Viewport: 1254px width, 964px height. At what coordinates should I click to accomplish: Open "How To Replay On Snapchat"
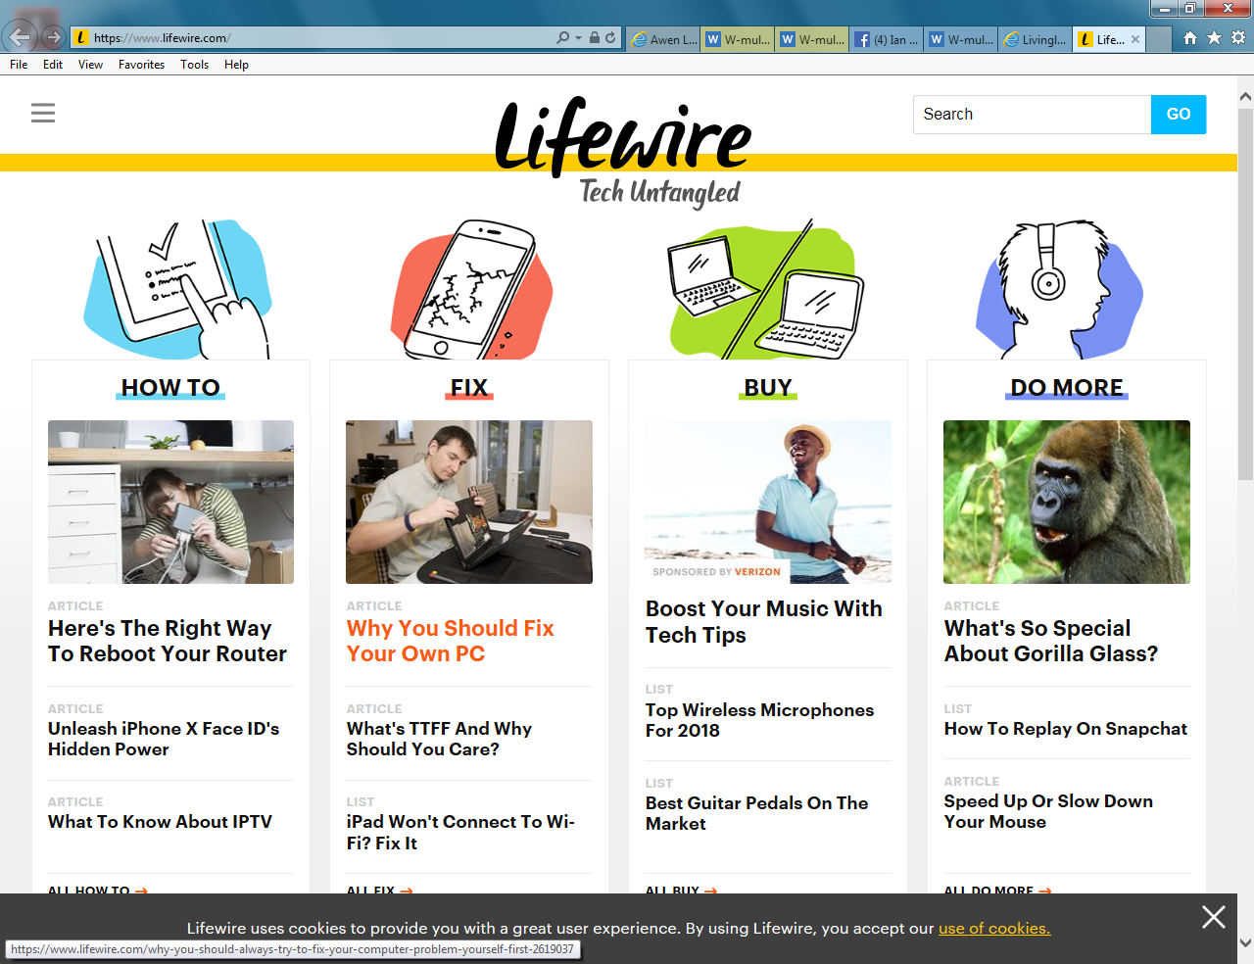click(x=1066, y=729)
